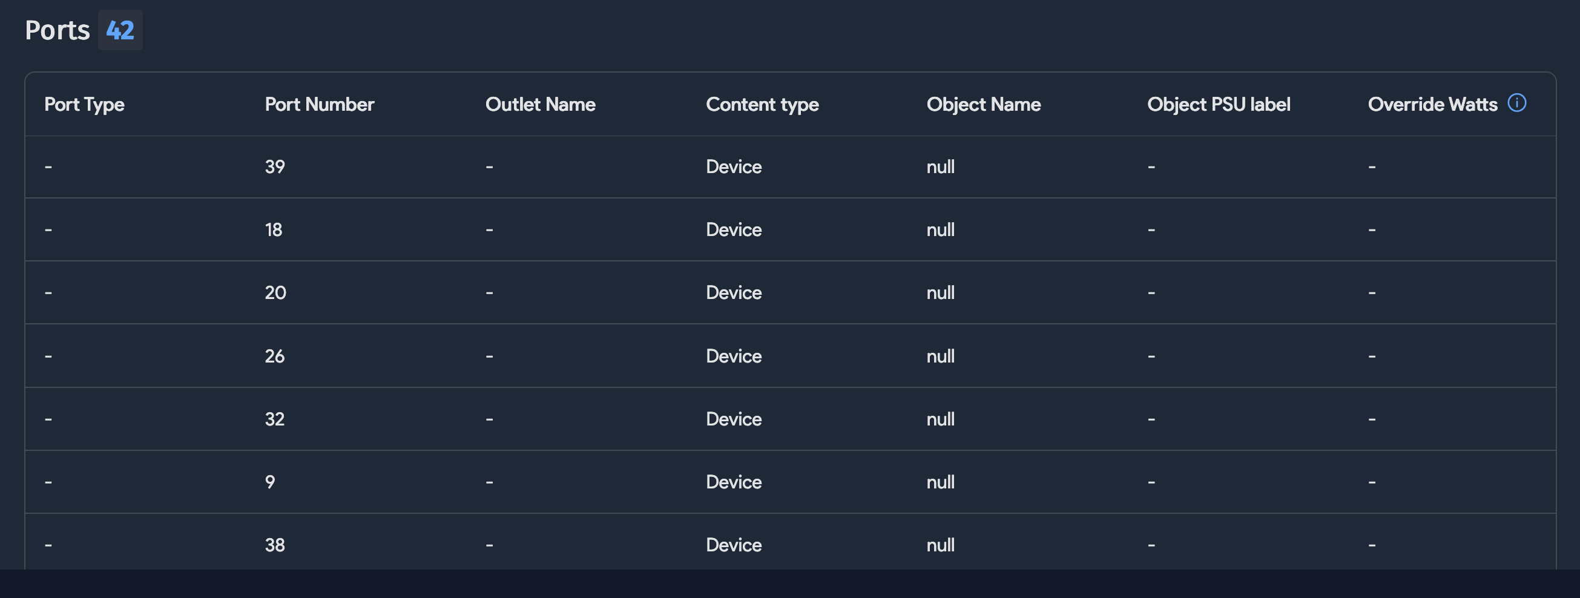Click the Ports count badge showing 42
1580x598 pixels.
pyautogui.click(x=120, y=29)
